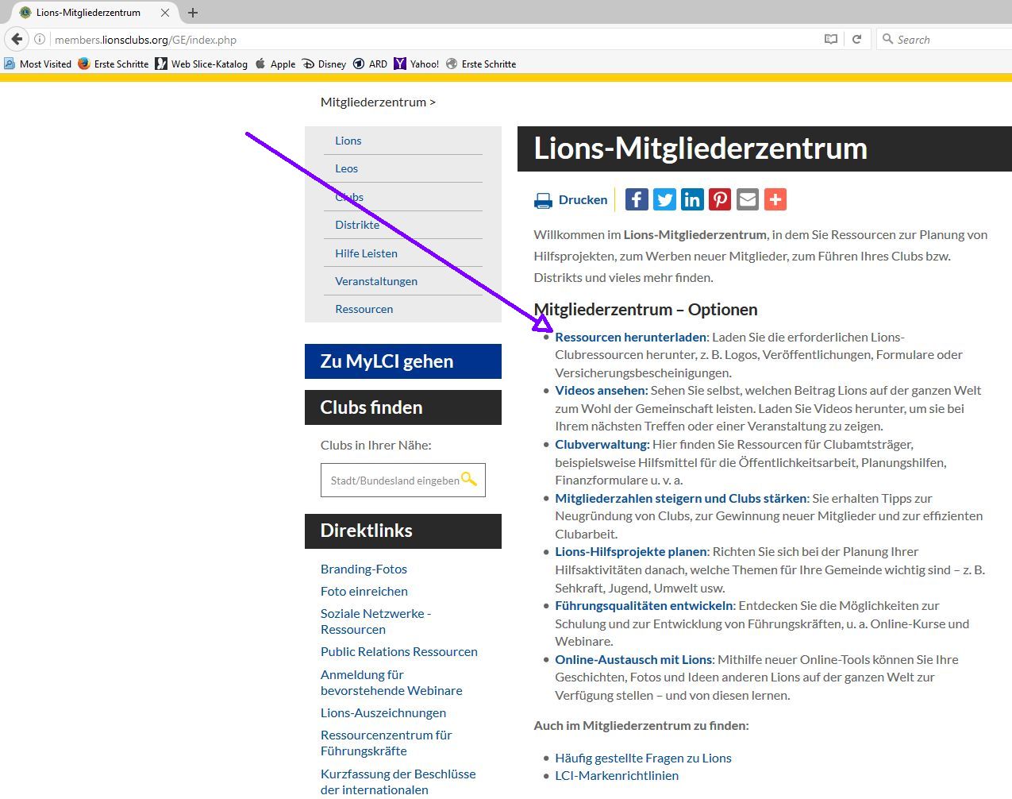Click the Zu MyLCI gehen button
The width and height of the screenshot is (1012, 799).
403,361
